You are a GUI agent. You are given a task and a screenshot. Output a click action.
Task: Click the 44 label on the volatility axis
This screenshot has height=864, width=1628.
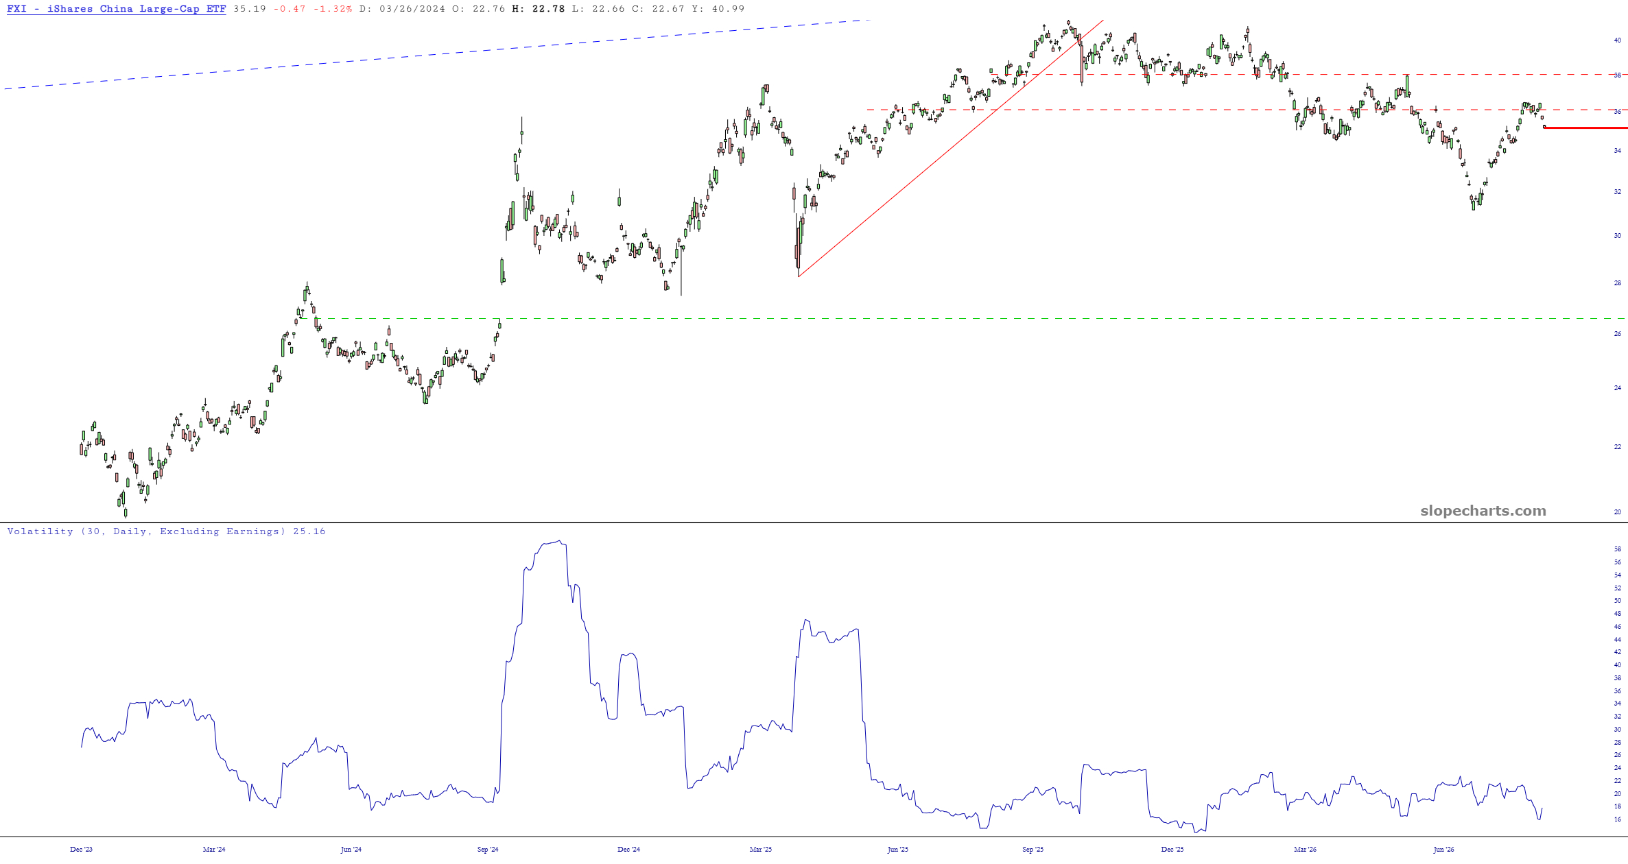tap(1617, 640)
